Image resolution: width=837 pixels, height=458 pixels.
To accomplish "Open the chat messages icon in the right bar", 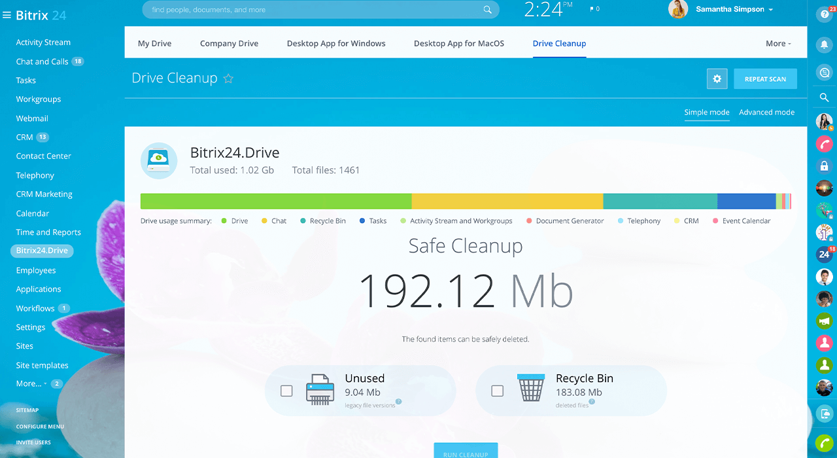I will point(824,73).
